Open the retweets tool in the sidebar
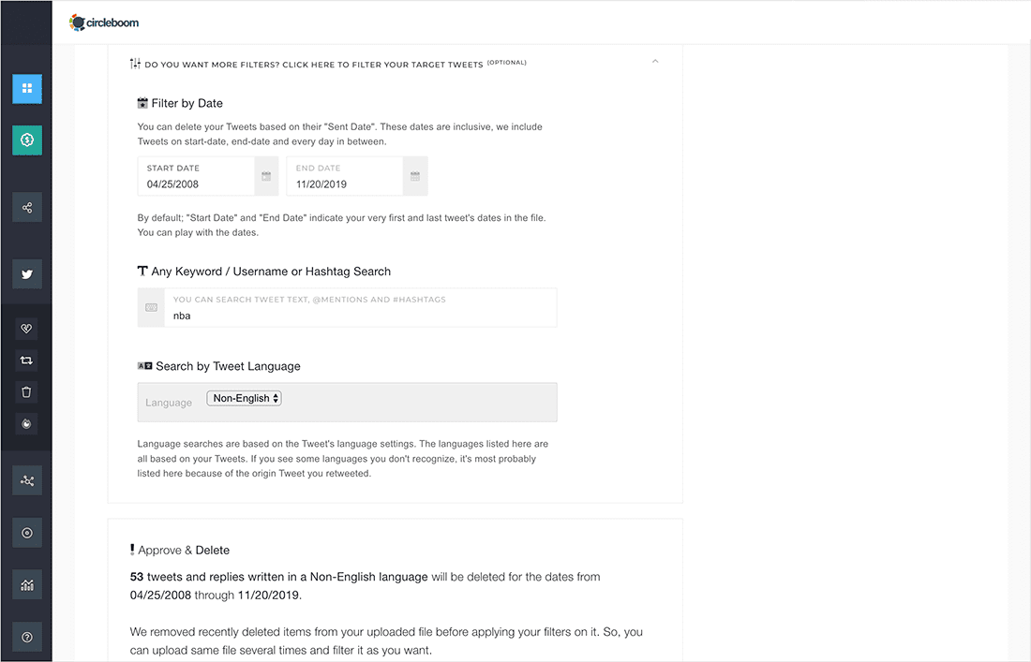Screen dimensions: 1031x662 [x=26, y=360]
